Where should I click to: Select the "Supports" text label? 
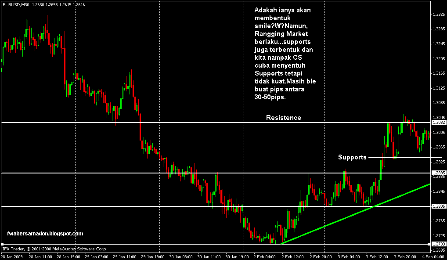(352, 157)
